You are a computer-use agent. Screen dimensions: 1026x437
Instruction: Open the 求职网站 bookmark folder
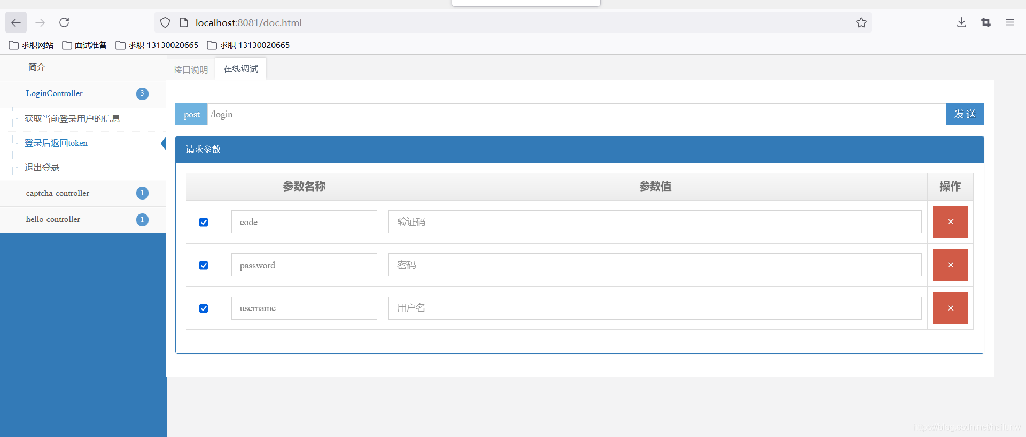point(31,45)
